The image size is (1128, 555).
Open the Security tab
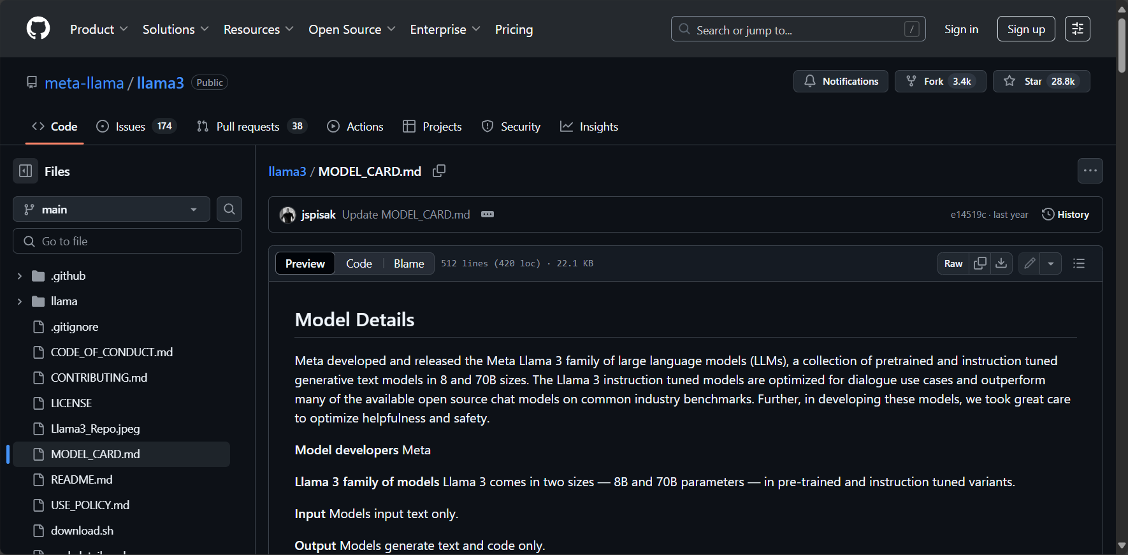511,126
